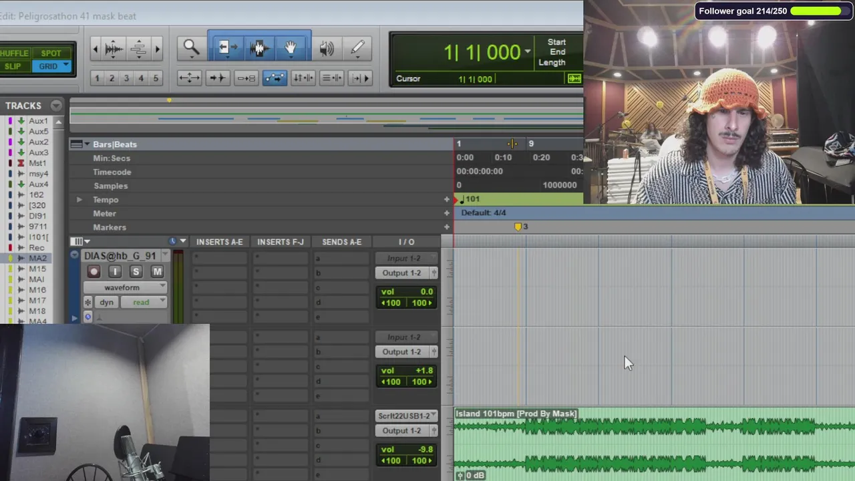The width and height of the screenshot is (855, 481).
Task: Toggle Link Track and Edit Selection
Action: (x=332, y=78)
